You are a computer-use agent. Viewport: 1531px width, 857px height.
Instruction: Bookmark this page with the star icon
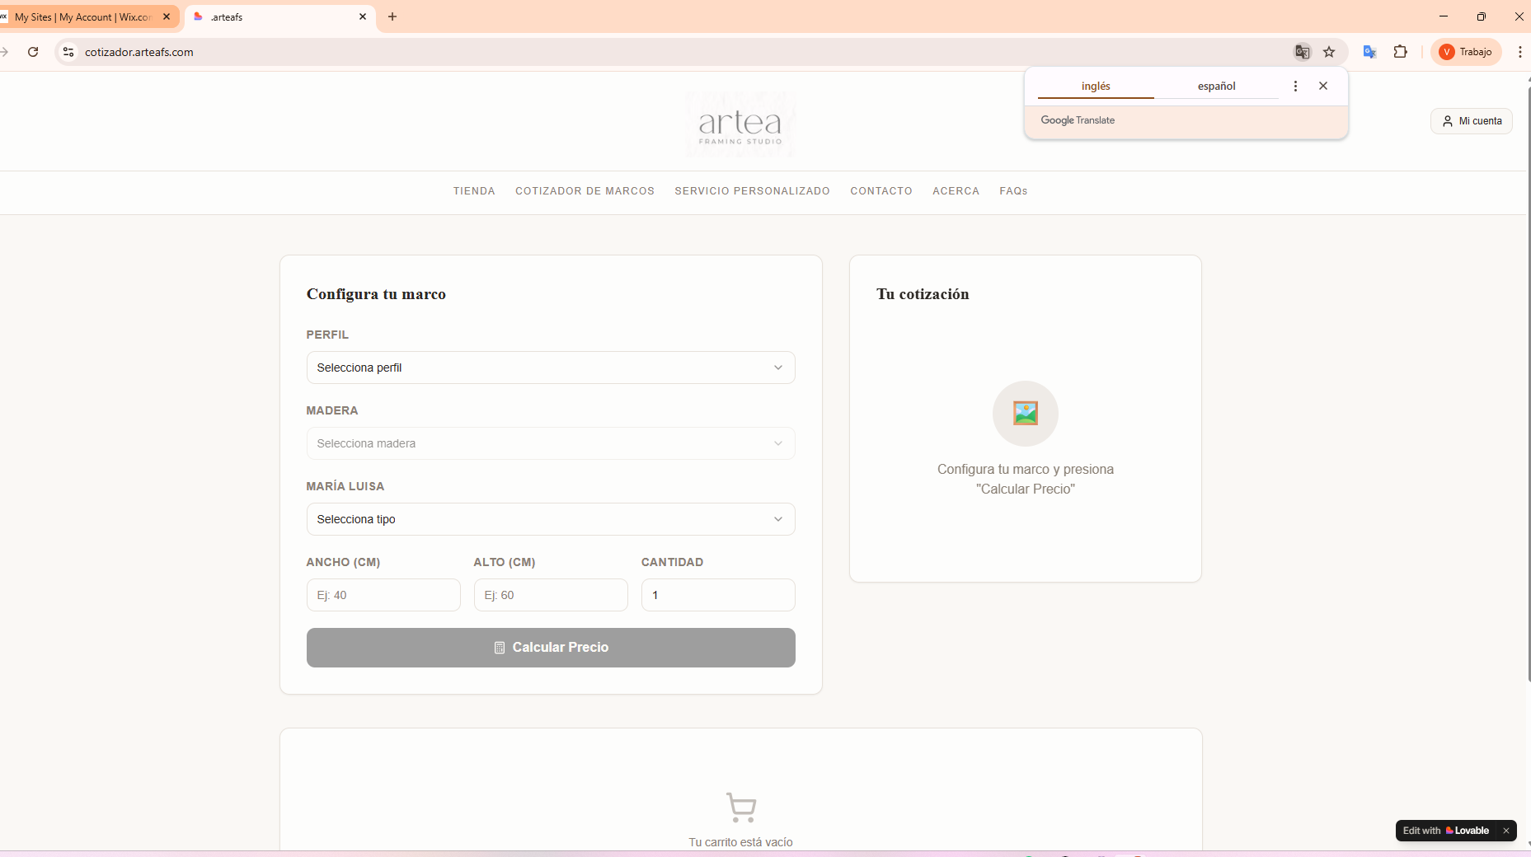tap(1329, 52)
